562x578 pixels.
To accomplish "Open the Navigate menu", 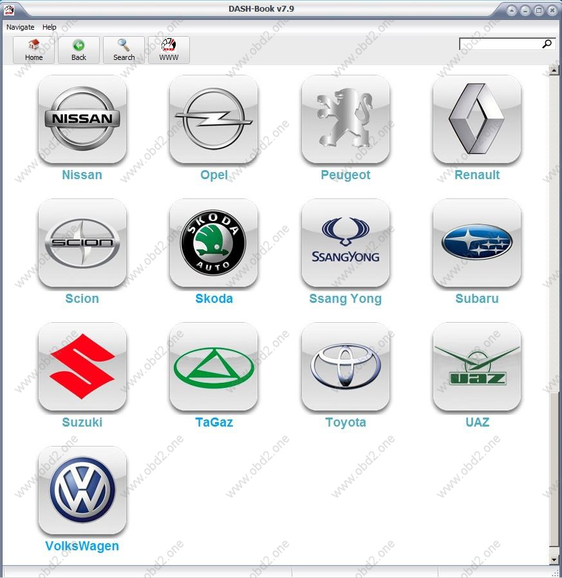I will [x=21, y=27].
